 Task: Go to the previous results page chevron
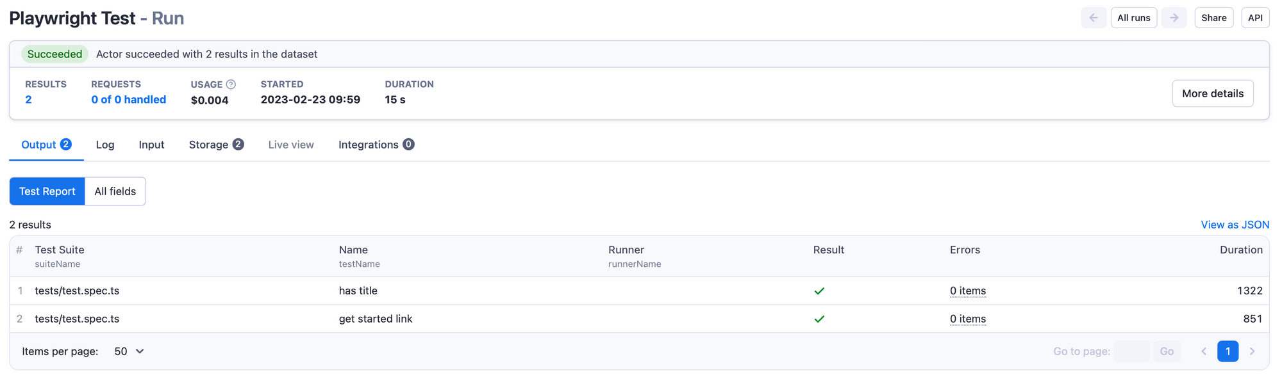(x=1204, y=351)
